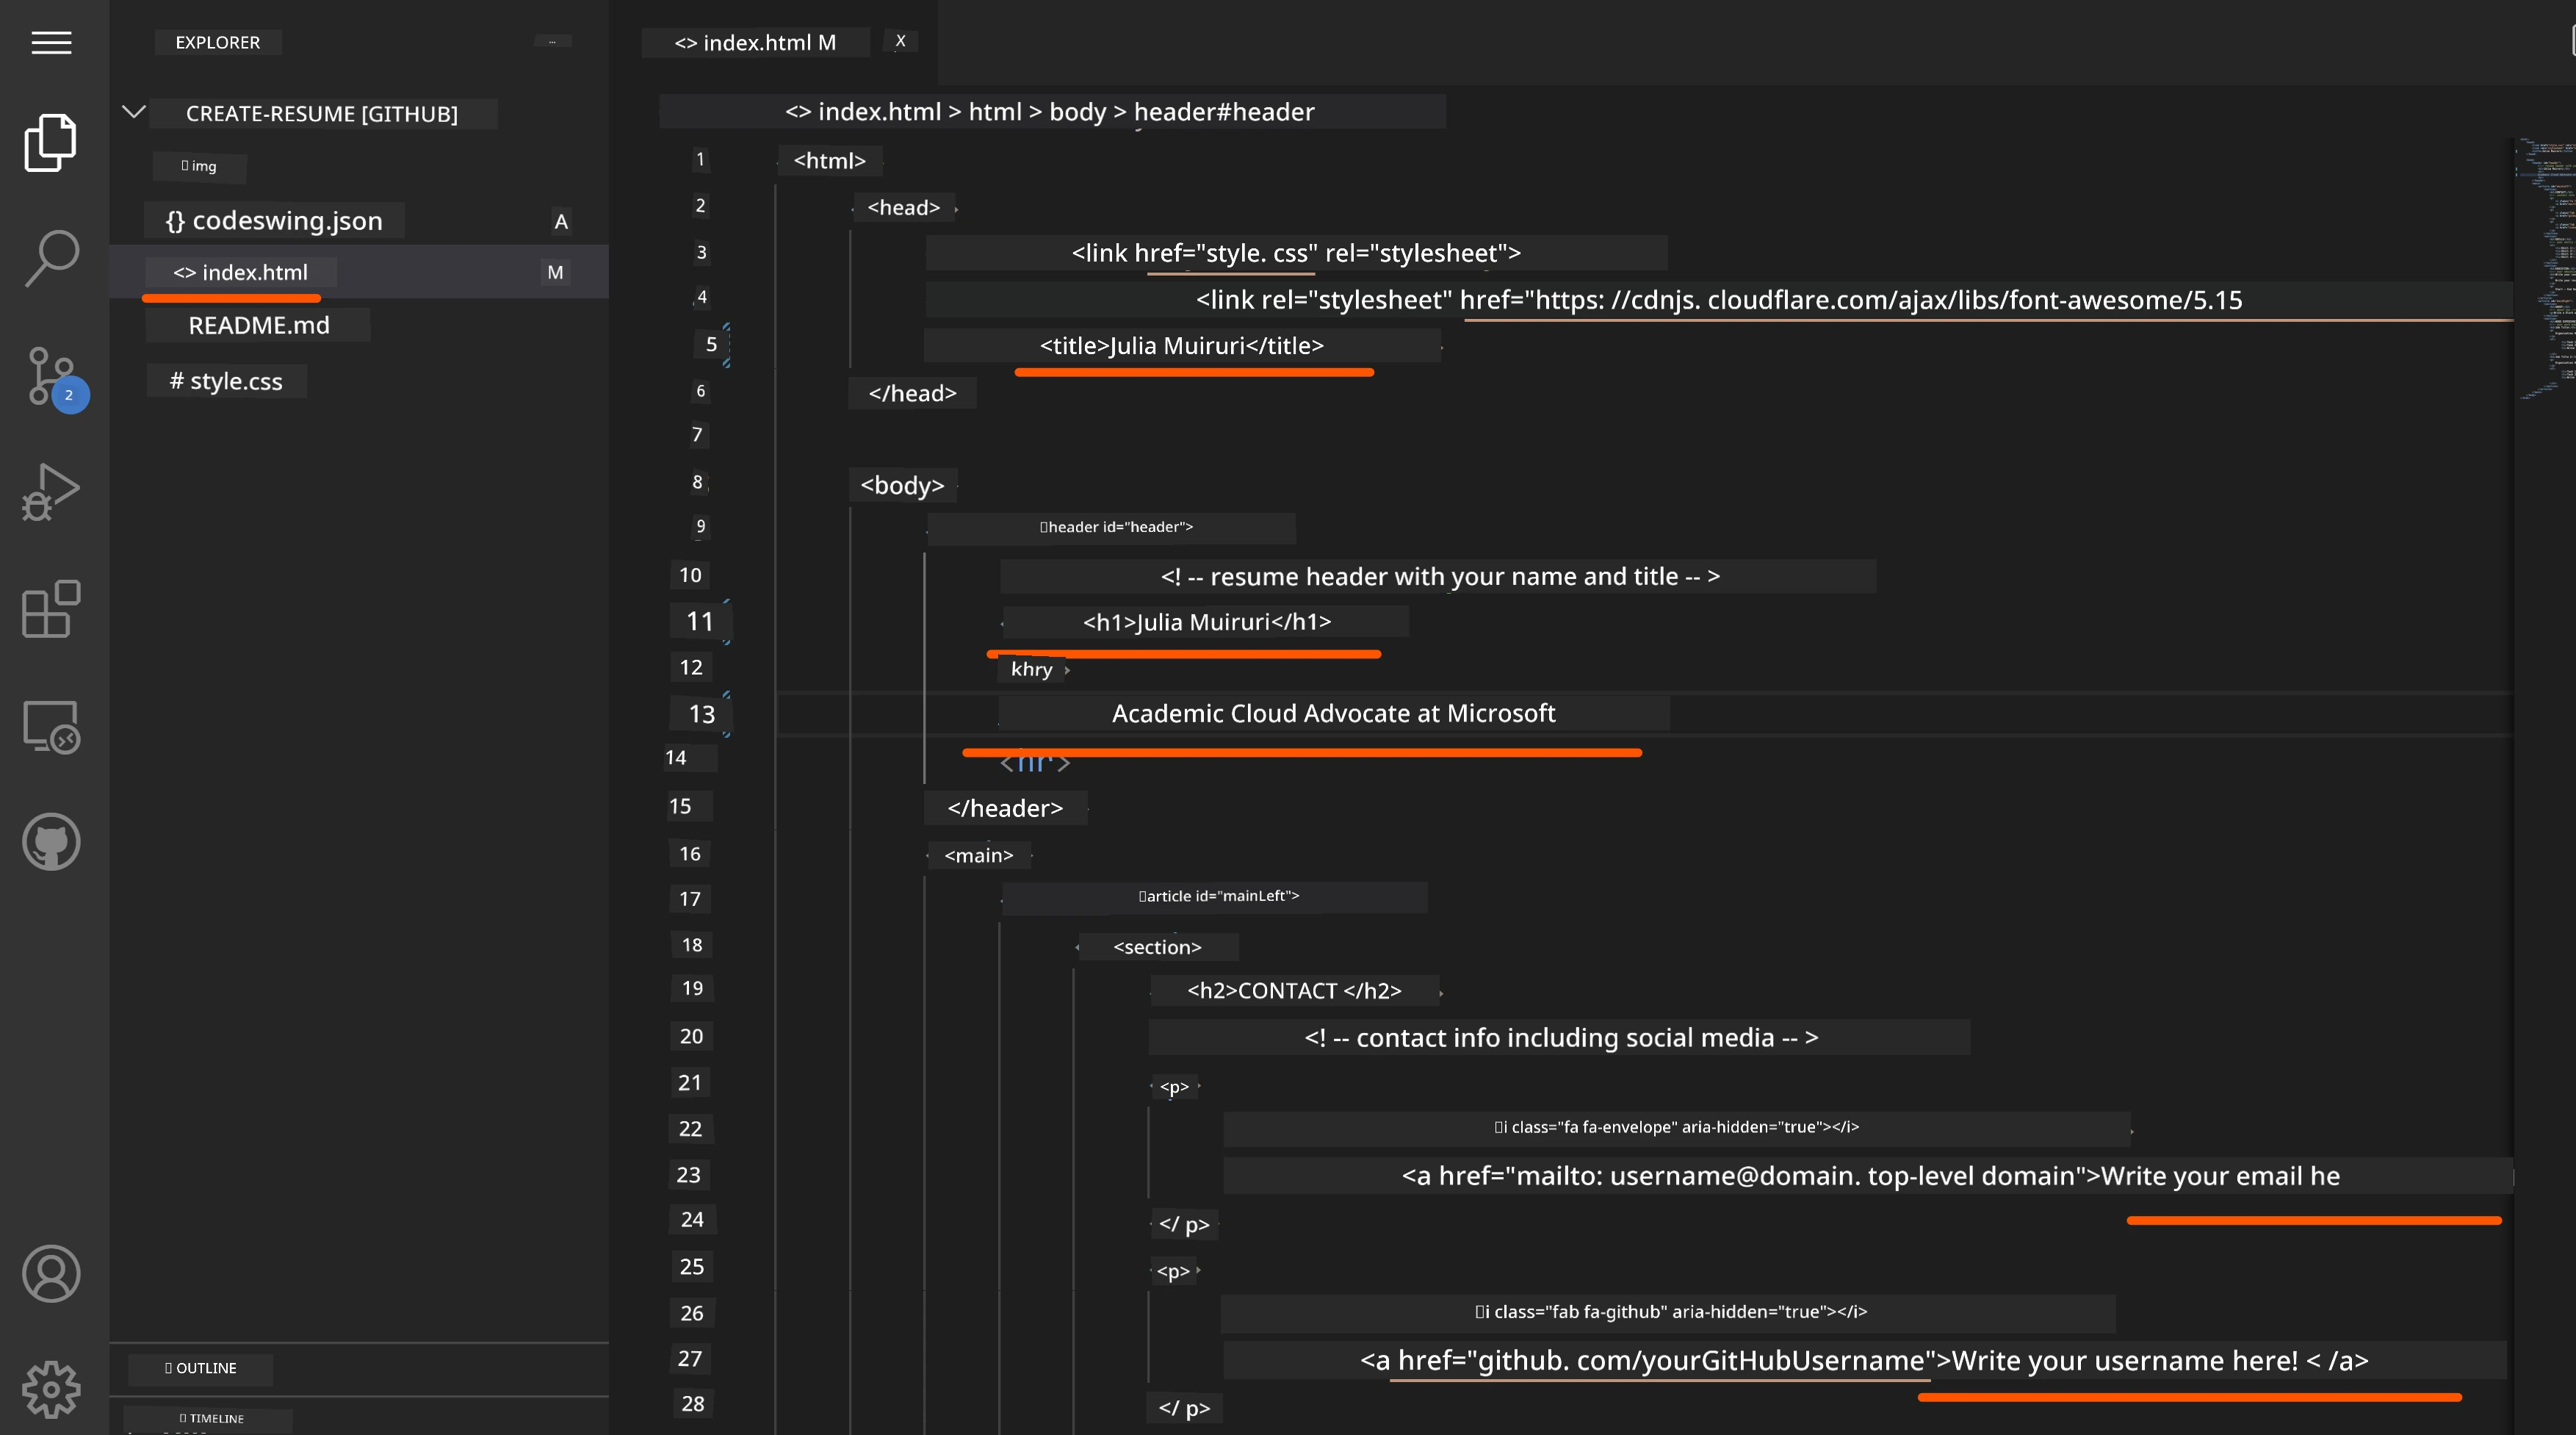Image resolution: width=2576 pixels, height=1435 pixels.
Task: Open the Extensions view
Action: [x=51, y=608]
